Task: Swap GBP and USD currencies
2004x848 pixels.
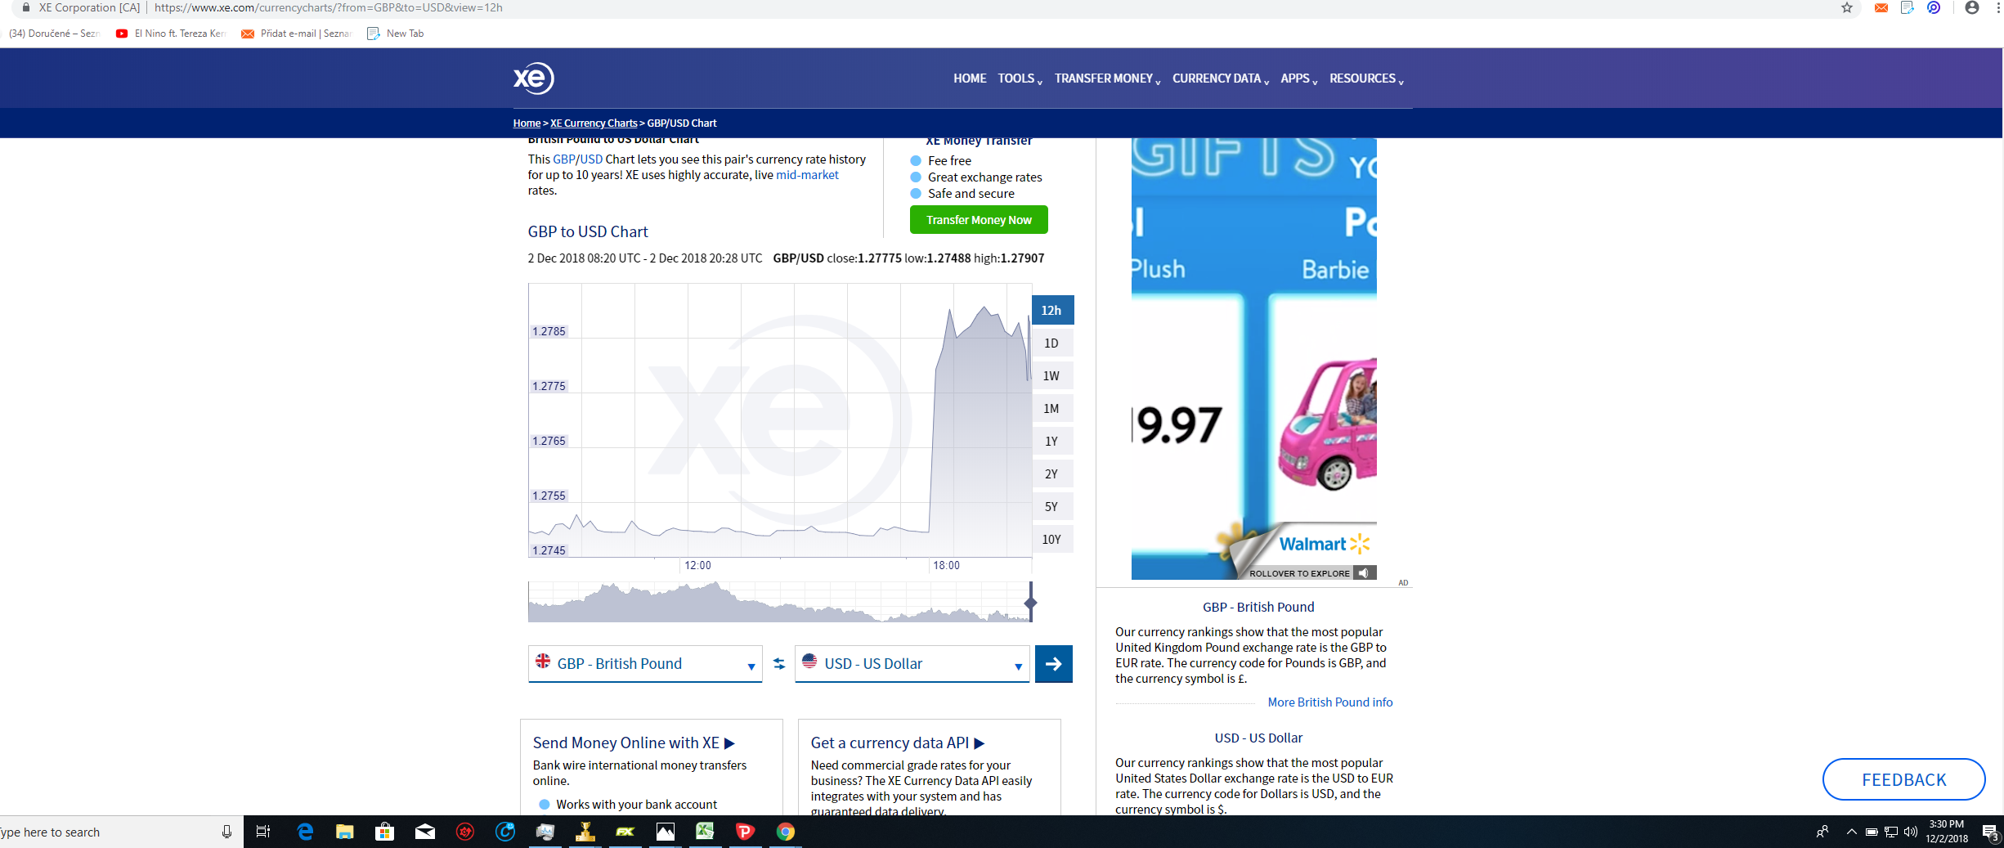Action: (x=778, y=664)
